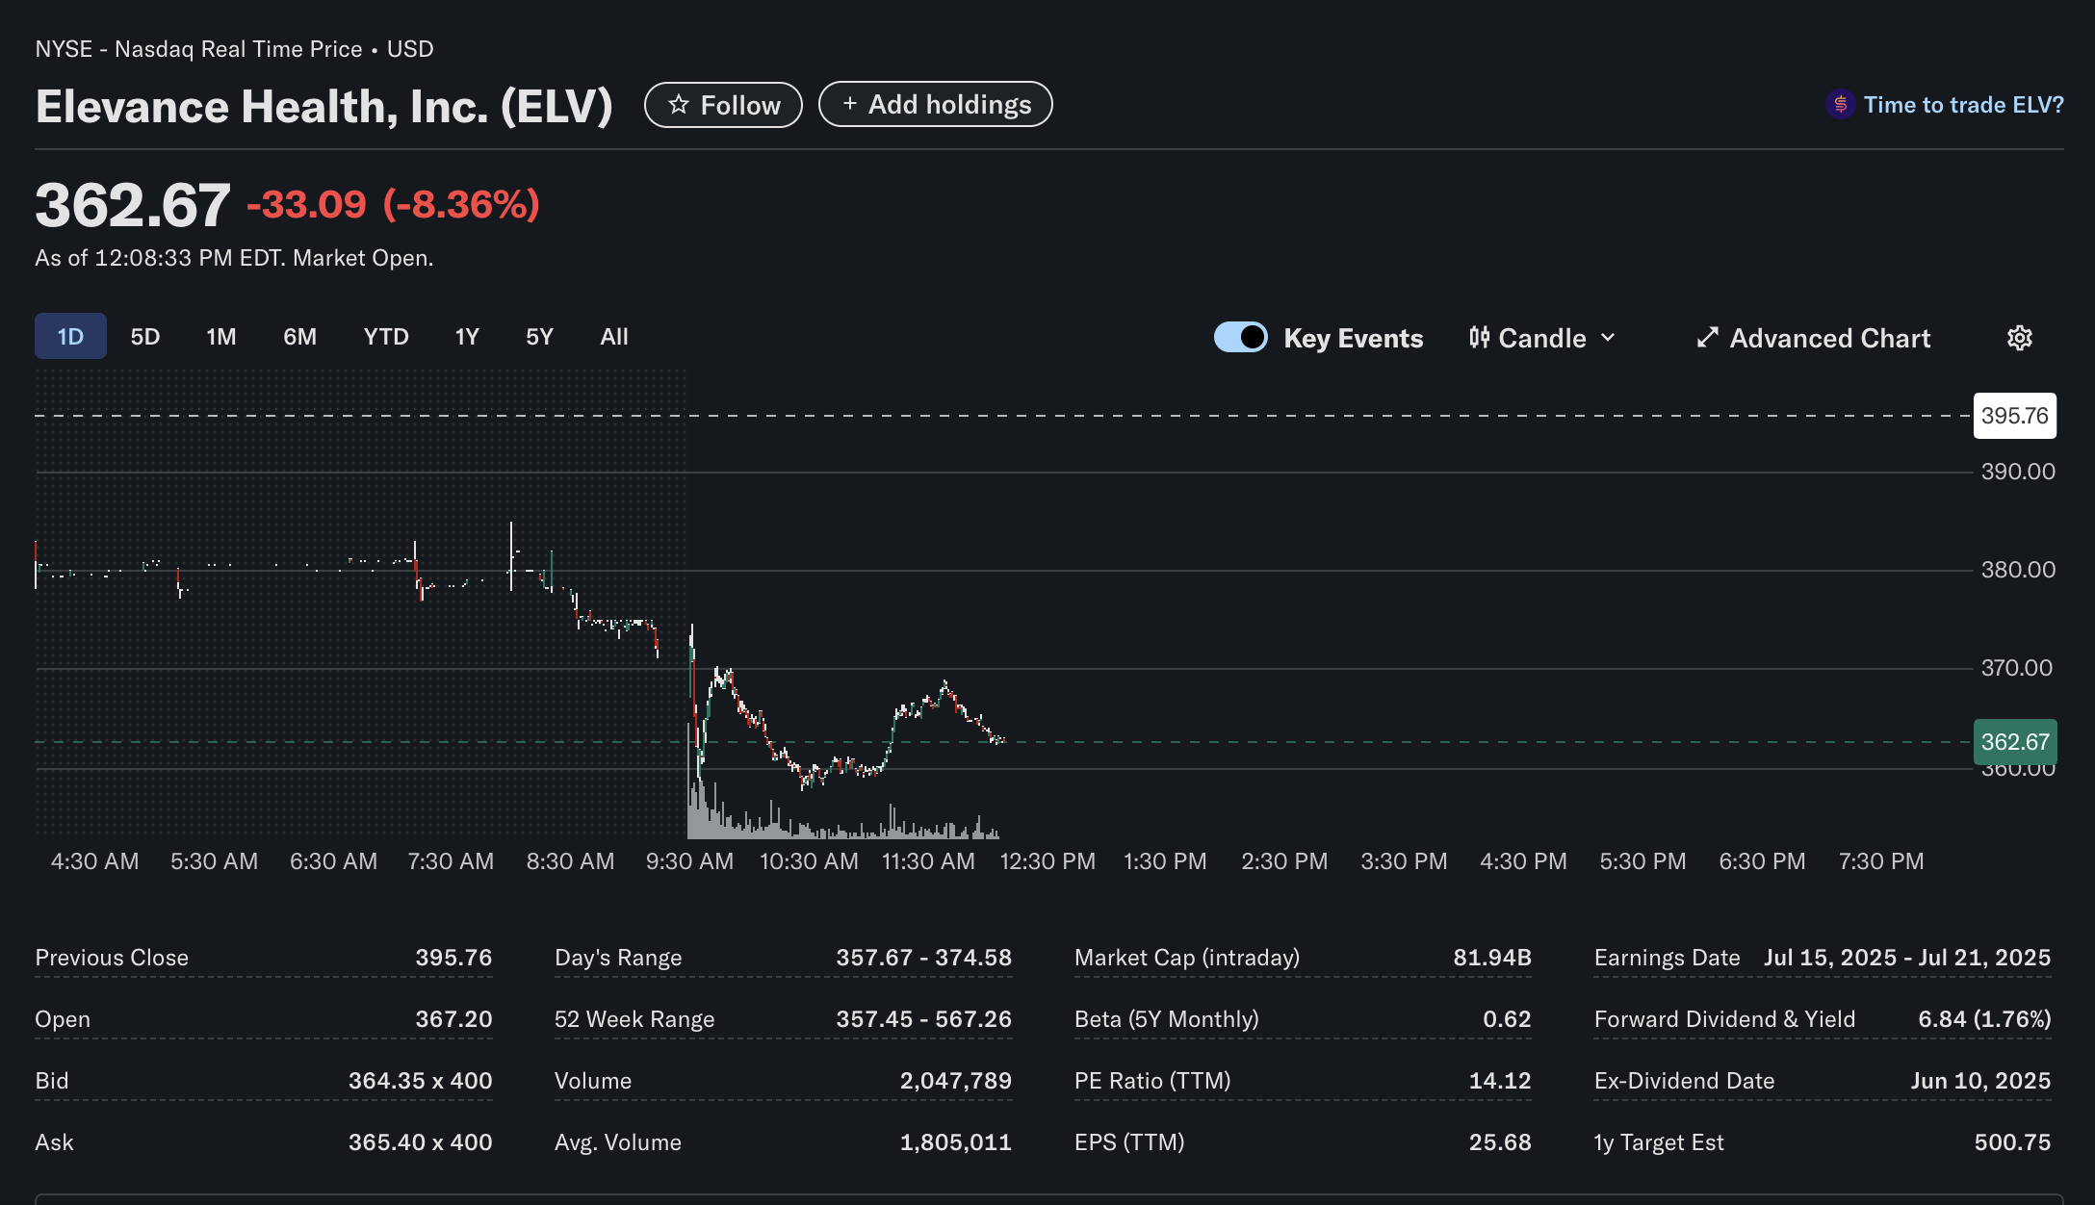2095x1205 pixels.
Task: Click the Key Events label
Action: pyautogui.click(x=1353, y=338)
